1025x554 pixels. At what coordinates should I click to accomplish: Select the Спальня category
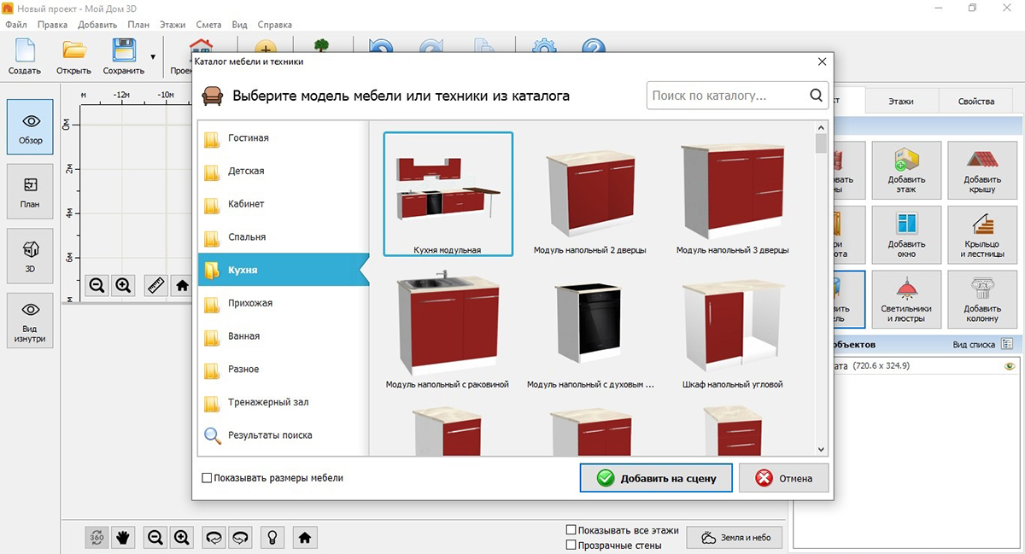[284, 236]
